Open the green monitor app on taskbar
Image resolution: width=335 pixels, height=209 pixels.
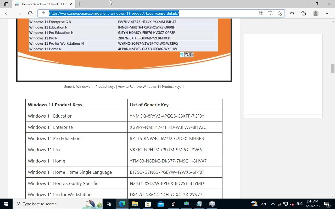pyautogui.click(x=186, y=204)
